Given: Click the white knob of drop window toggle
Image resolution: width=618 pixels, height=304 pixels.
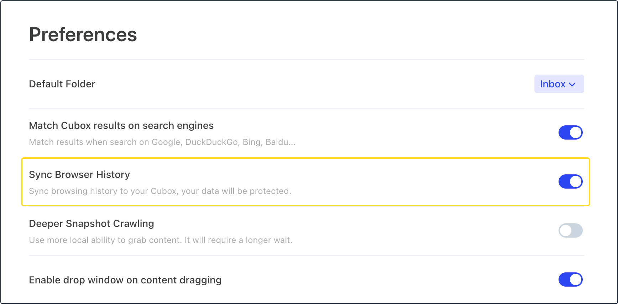Looking at the screenshot, I should click(576, 279).
